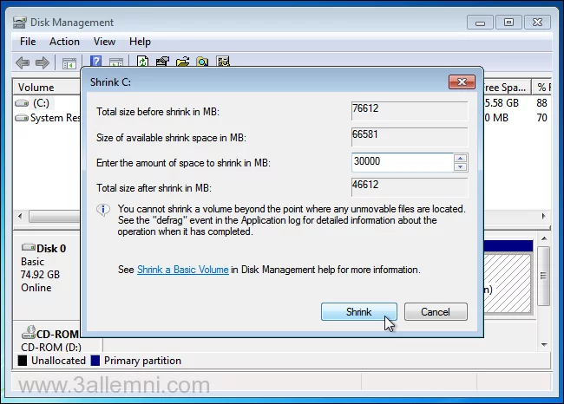Click the 0 MB free space cell

coord(496,118)
